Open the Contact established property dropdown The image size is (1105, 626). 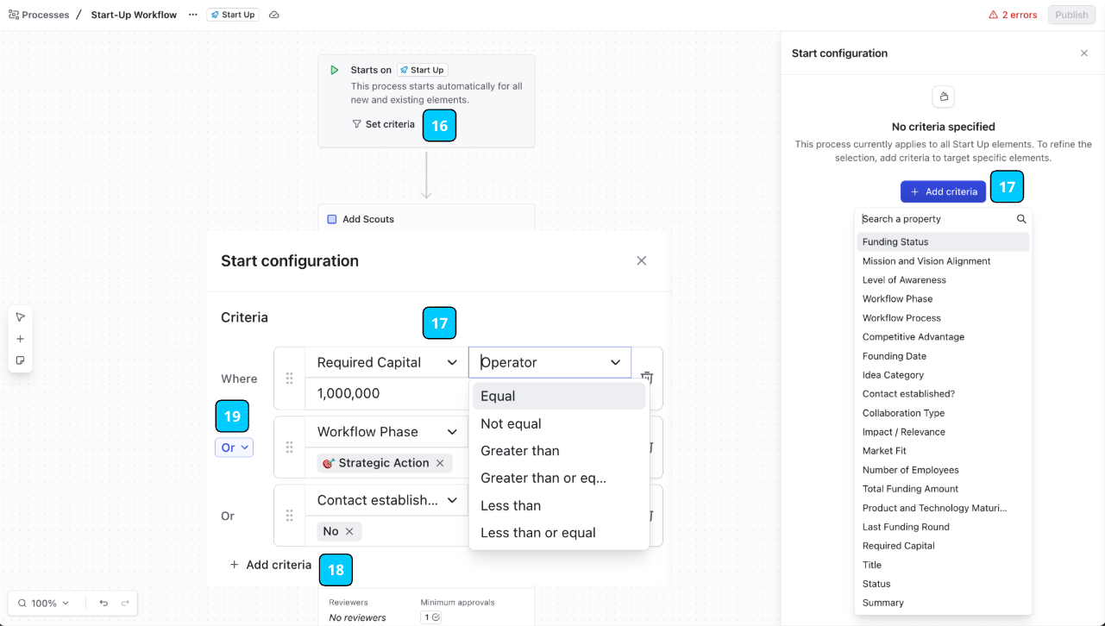pos(386,500)
